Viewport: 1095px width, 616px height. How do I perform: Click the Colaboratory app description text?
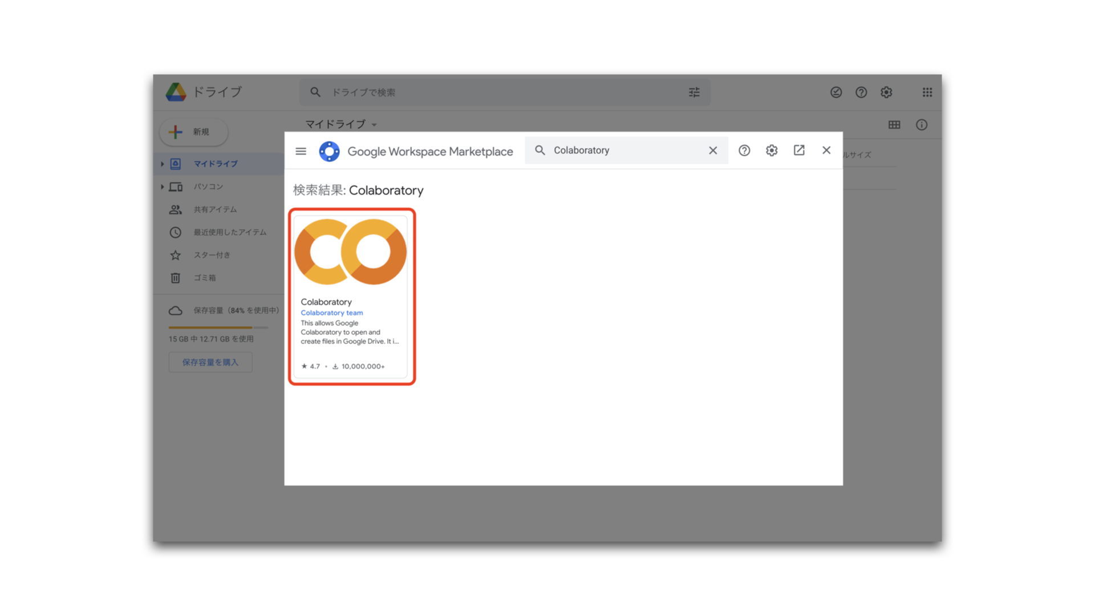point(350,332)
